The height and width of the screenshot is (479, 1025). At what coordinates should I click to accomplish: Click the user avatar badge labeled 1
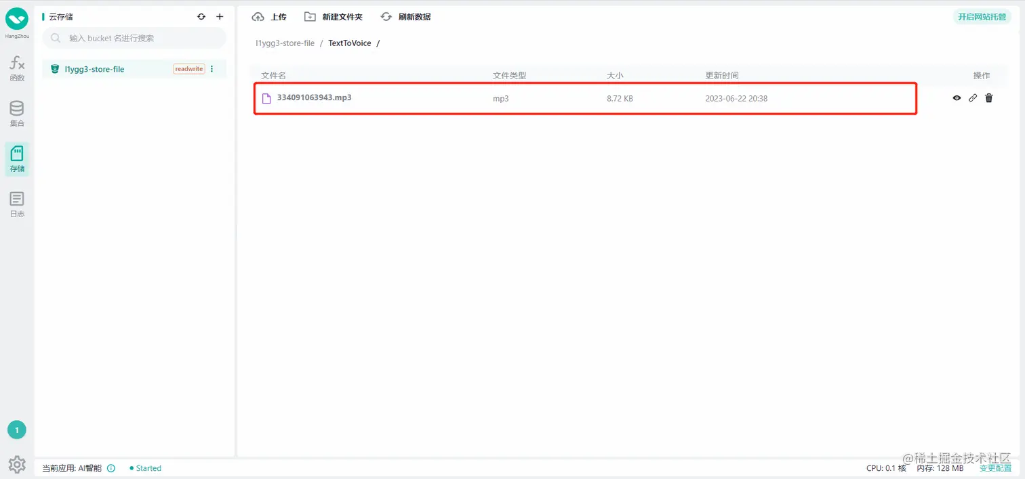point(17,430)
